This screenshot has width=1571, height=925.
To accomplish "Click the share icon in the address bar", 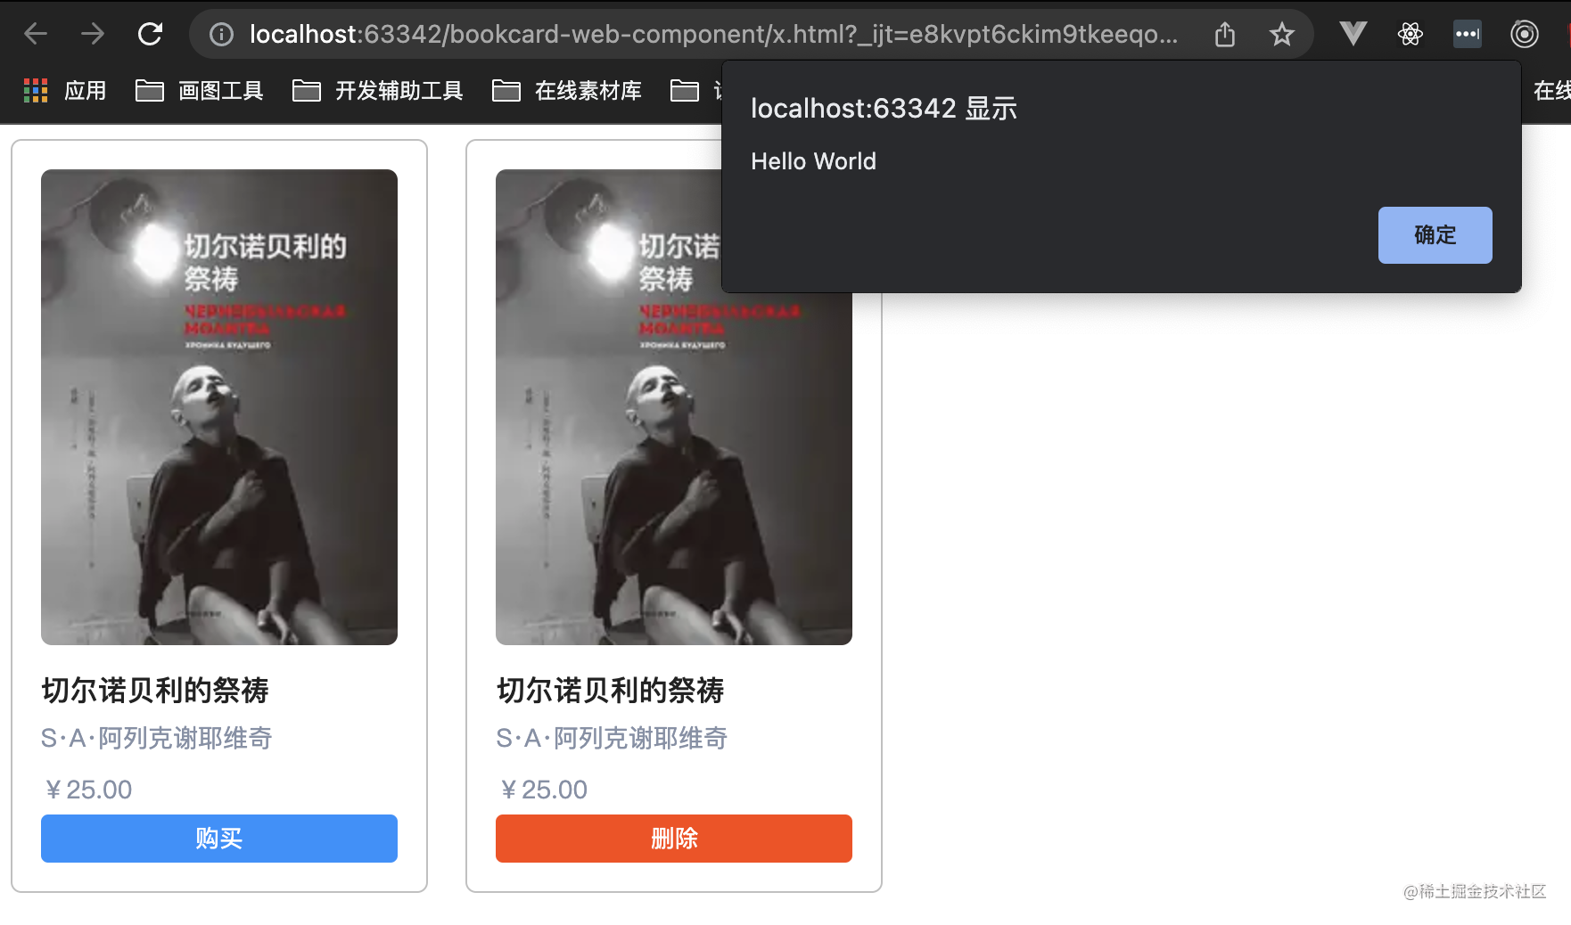I will point(1225,34).
